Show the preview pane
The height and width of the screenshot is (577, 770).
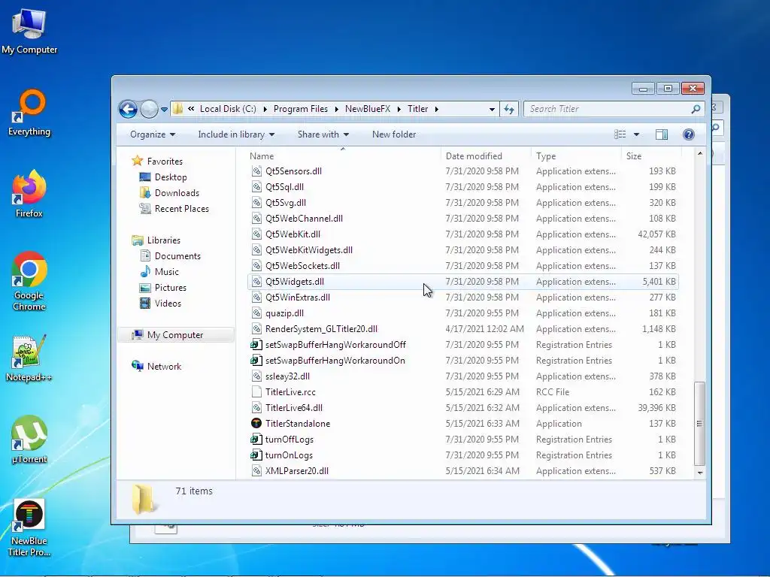[662, 134]
